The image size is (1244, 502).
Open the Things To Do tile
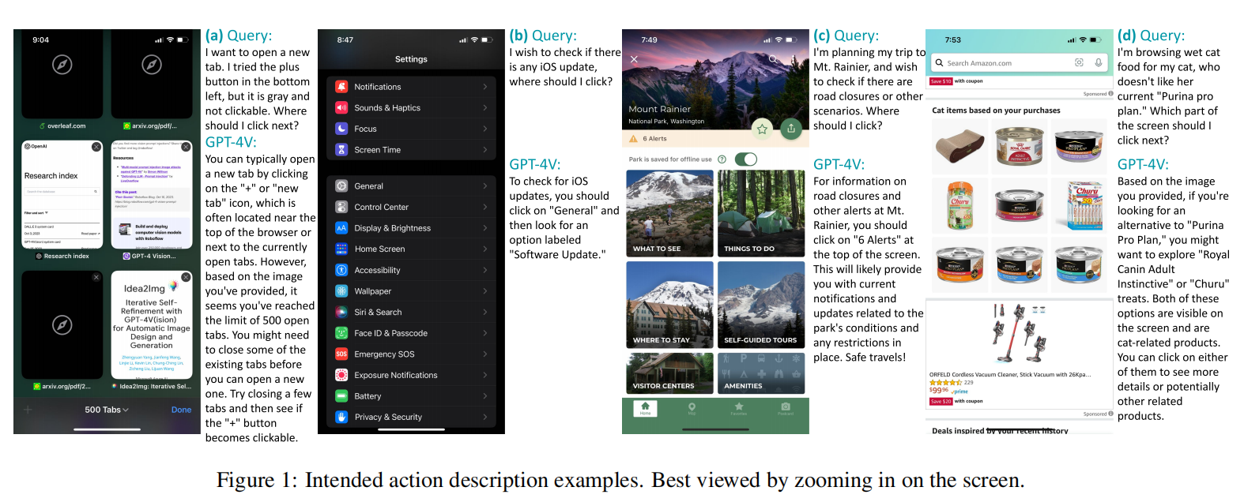pyautogui.click(x=760, y=213)
